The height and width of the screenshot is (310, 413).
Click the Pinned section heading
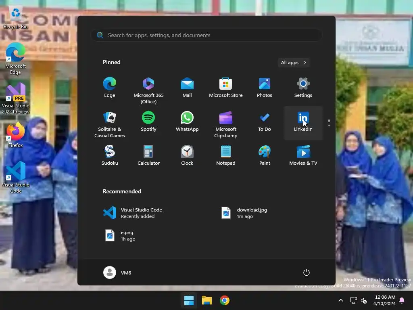[111, 62]
